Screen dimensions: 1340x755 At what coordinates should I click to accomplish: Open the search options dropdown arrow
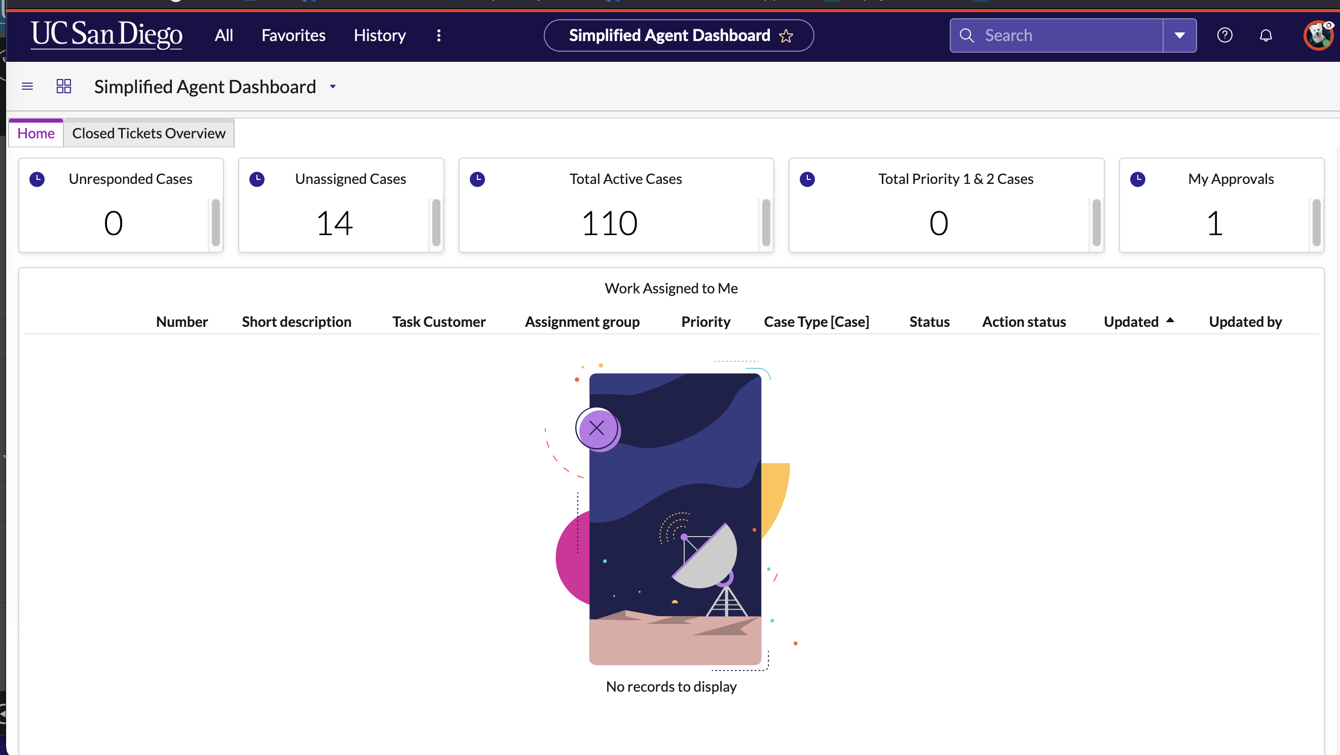coord(1179,35)
